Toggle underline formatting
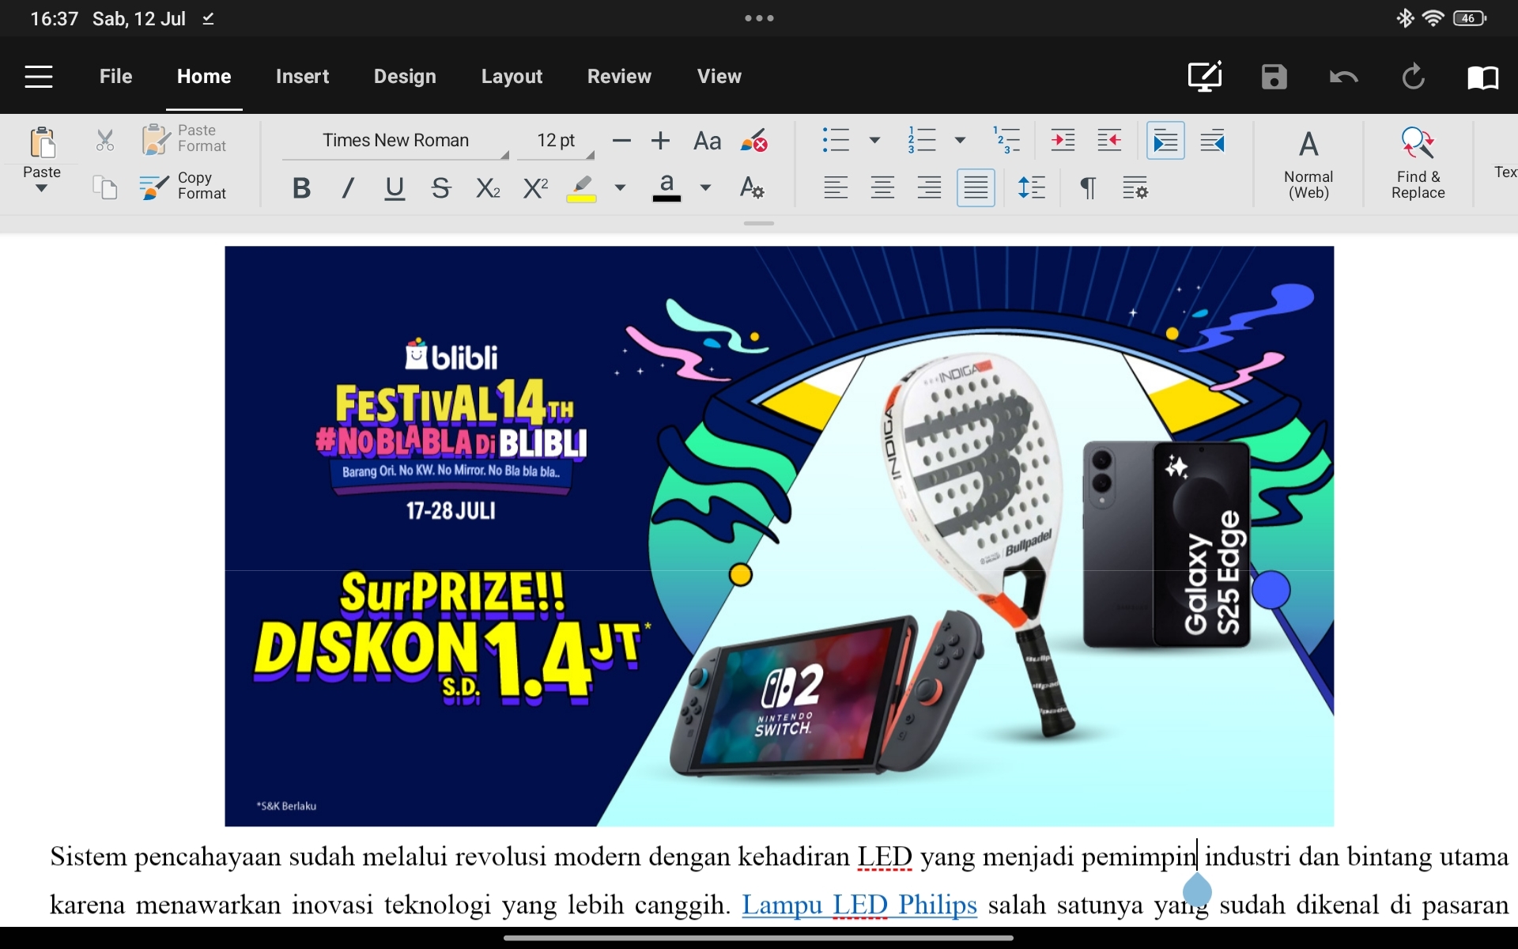 [395, 188]
